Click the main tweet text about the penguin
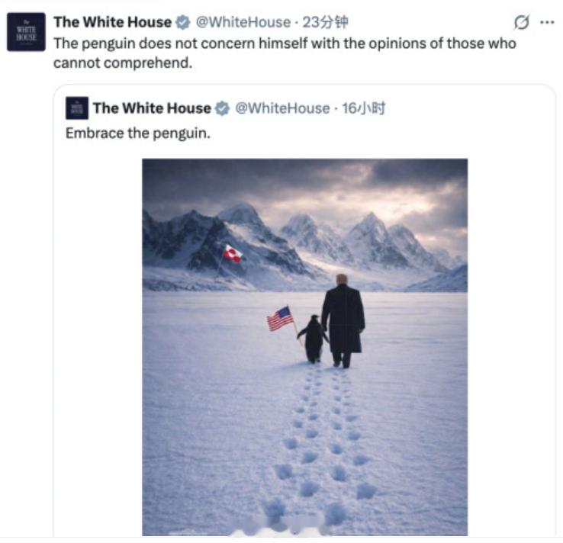The width and height of the screenshot is (563, 543). point(285,53)
